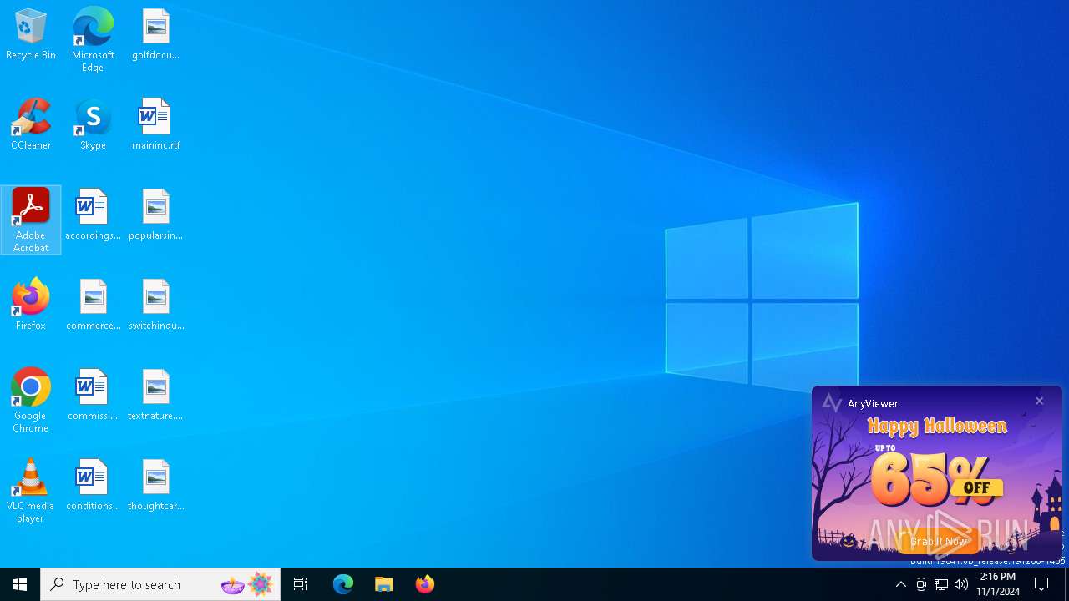Viewport: 1069px width, 601px height.
Task: Click the Show desktop sliver on the taskbar
Action: pyautogui.click(x=1066, y=584)
